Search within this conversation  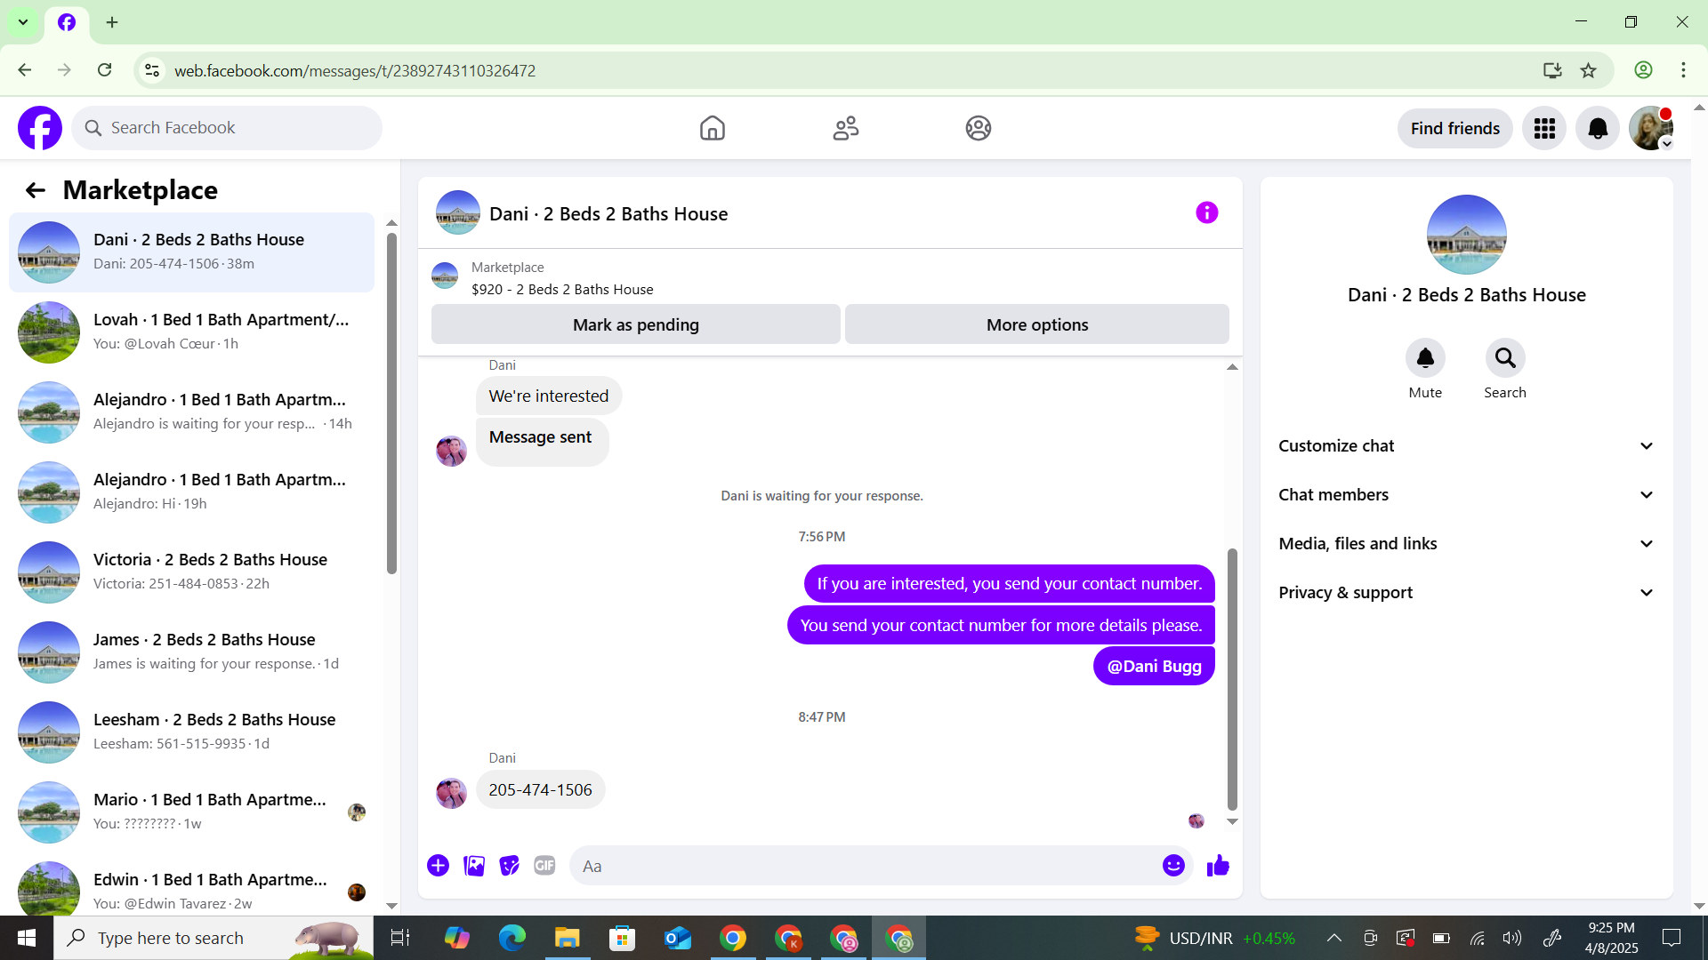click(x=1504, y=358)
